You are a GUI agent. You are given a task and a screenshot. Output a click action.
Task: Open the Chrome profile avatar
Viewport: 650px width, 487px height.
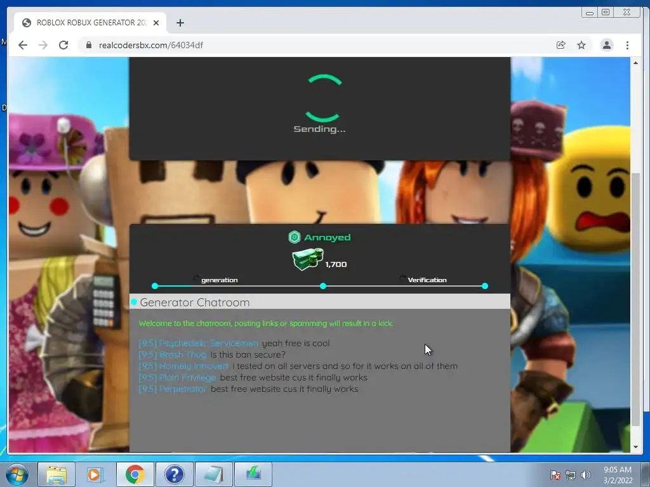(606, 45)
